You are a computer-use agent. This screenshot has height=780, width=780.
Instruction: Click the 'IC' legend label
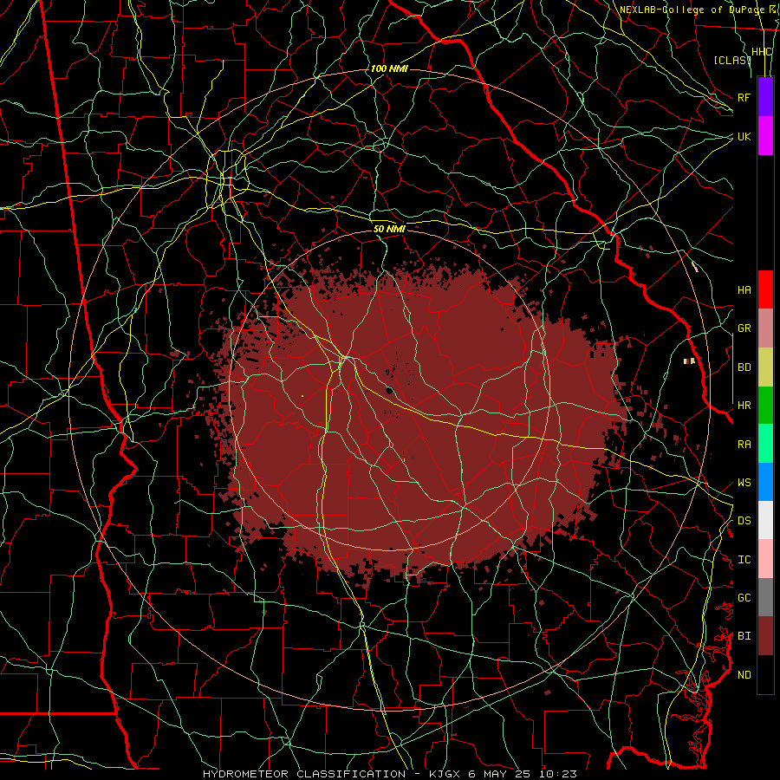[744, 560]
